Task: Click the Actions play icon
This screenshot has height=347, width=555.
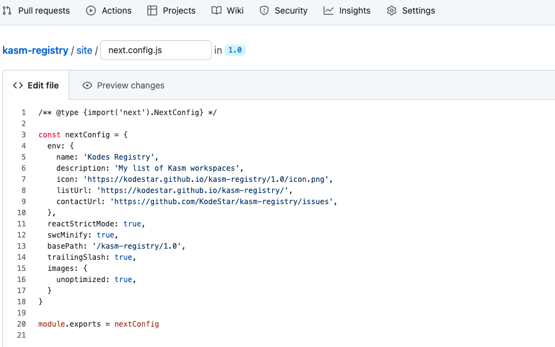Action: [91, 11]
